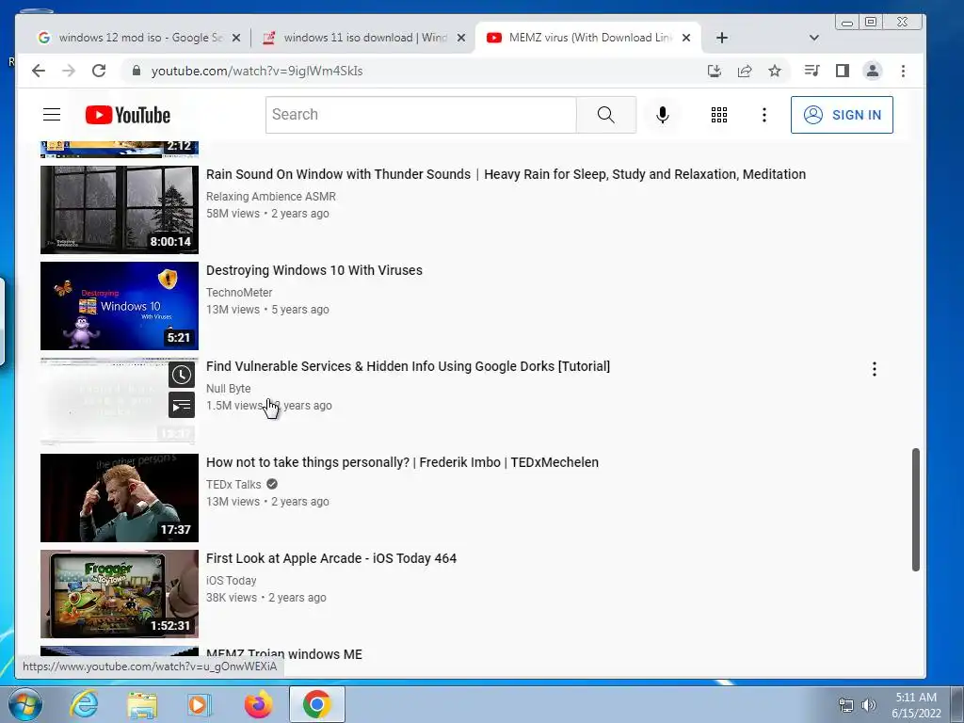Go back with browser back arrow

(38, 71)
